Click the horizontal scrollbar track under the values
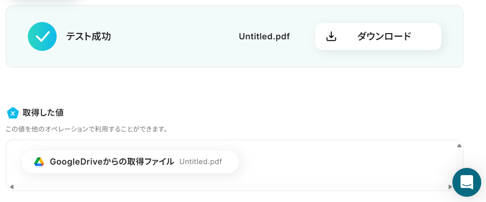486x202 pixels. (230, 187)
